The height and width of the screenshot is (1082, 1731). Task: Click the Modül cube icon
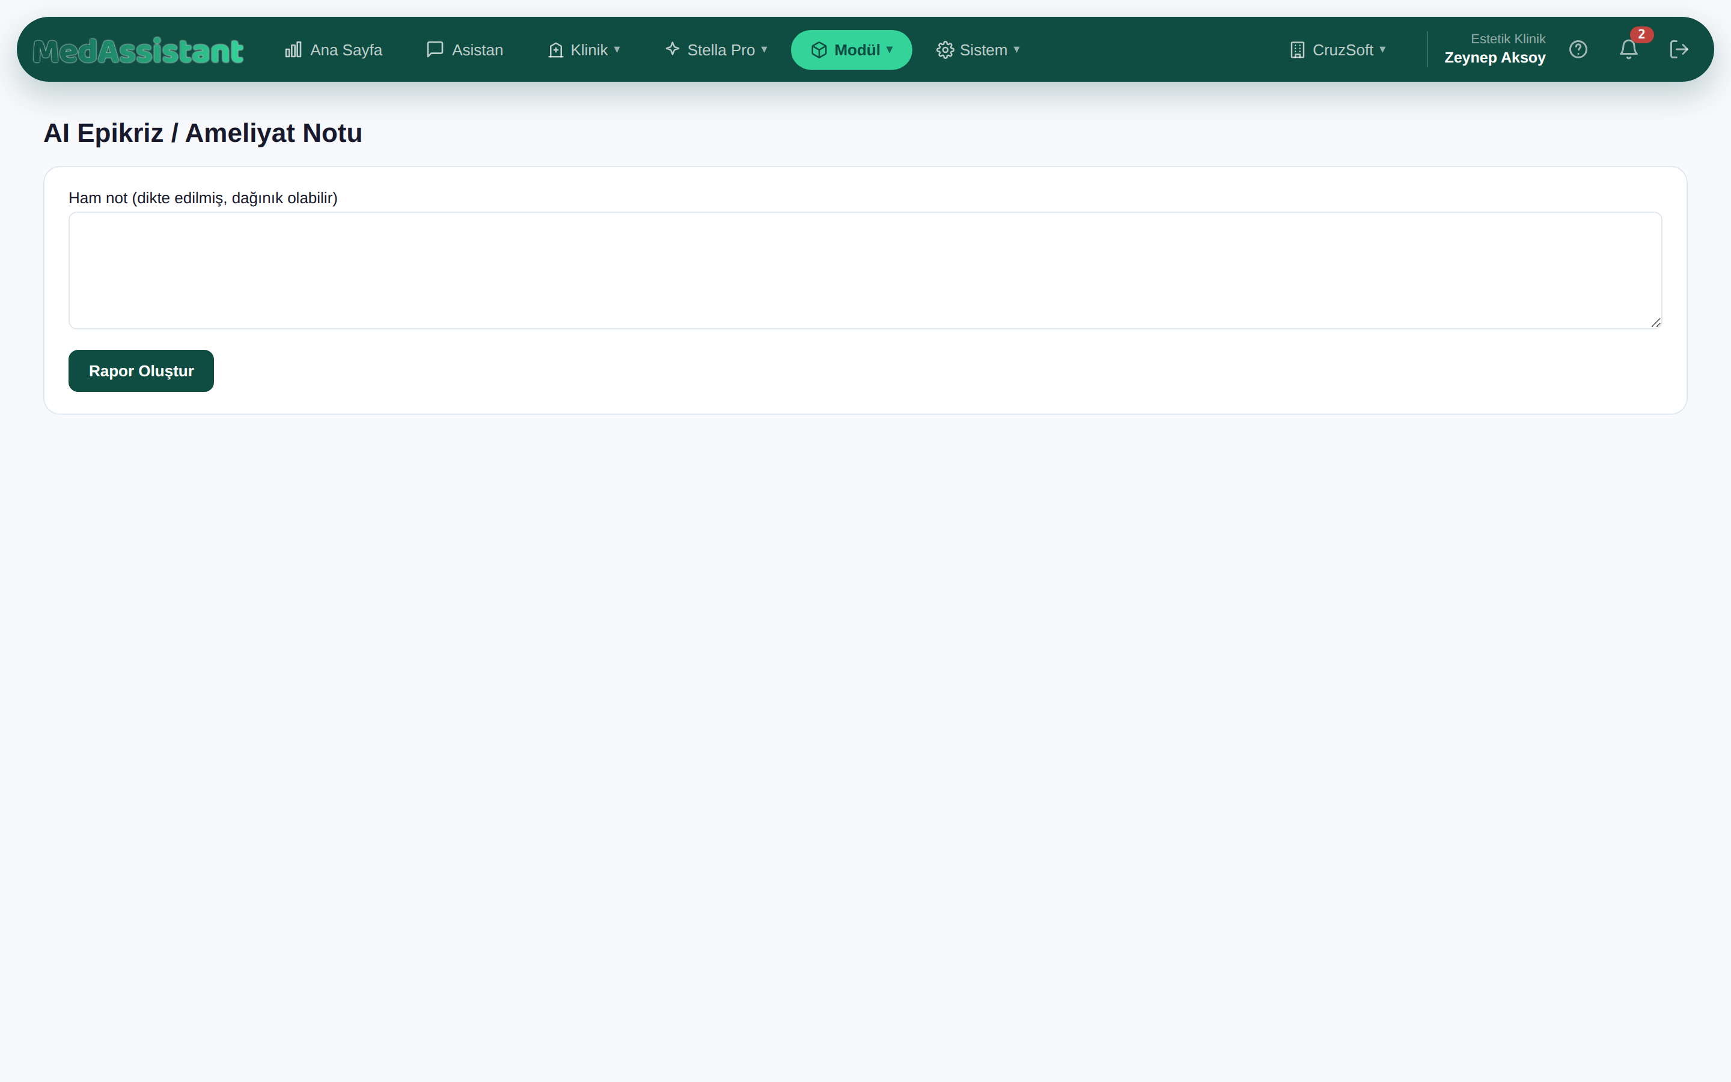[819, 49]
